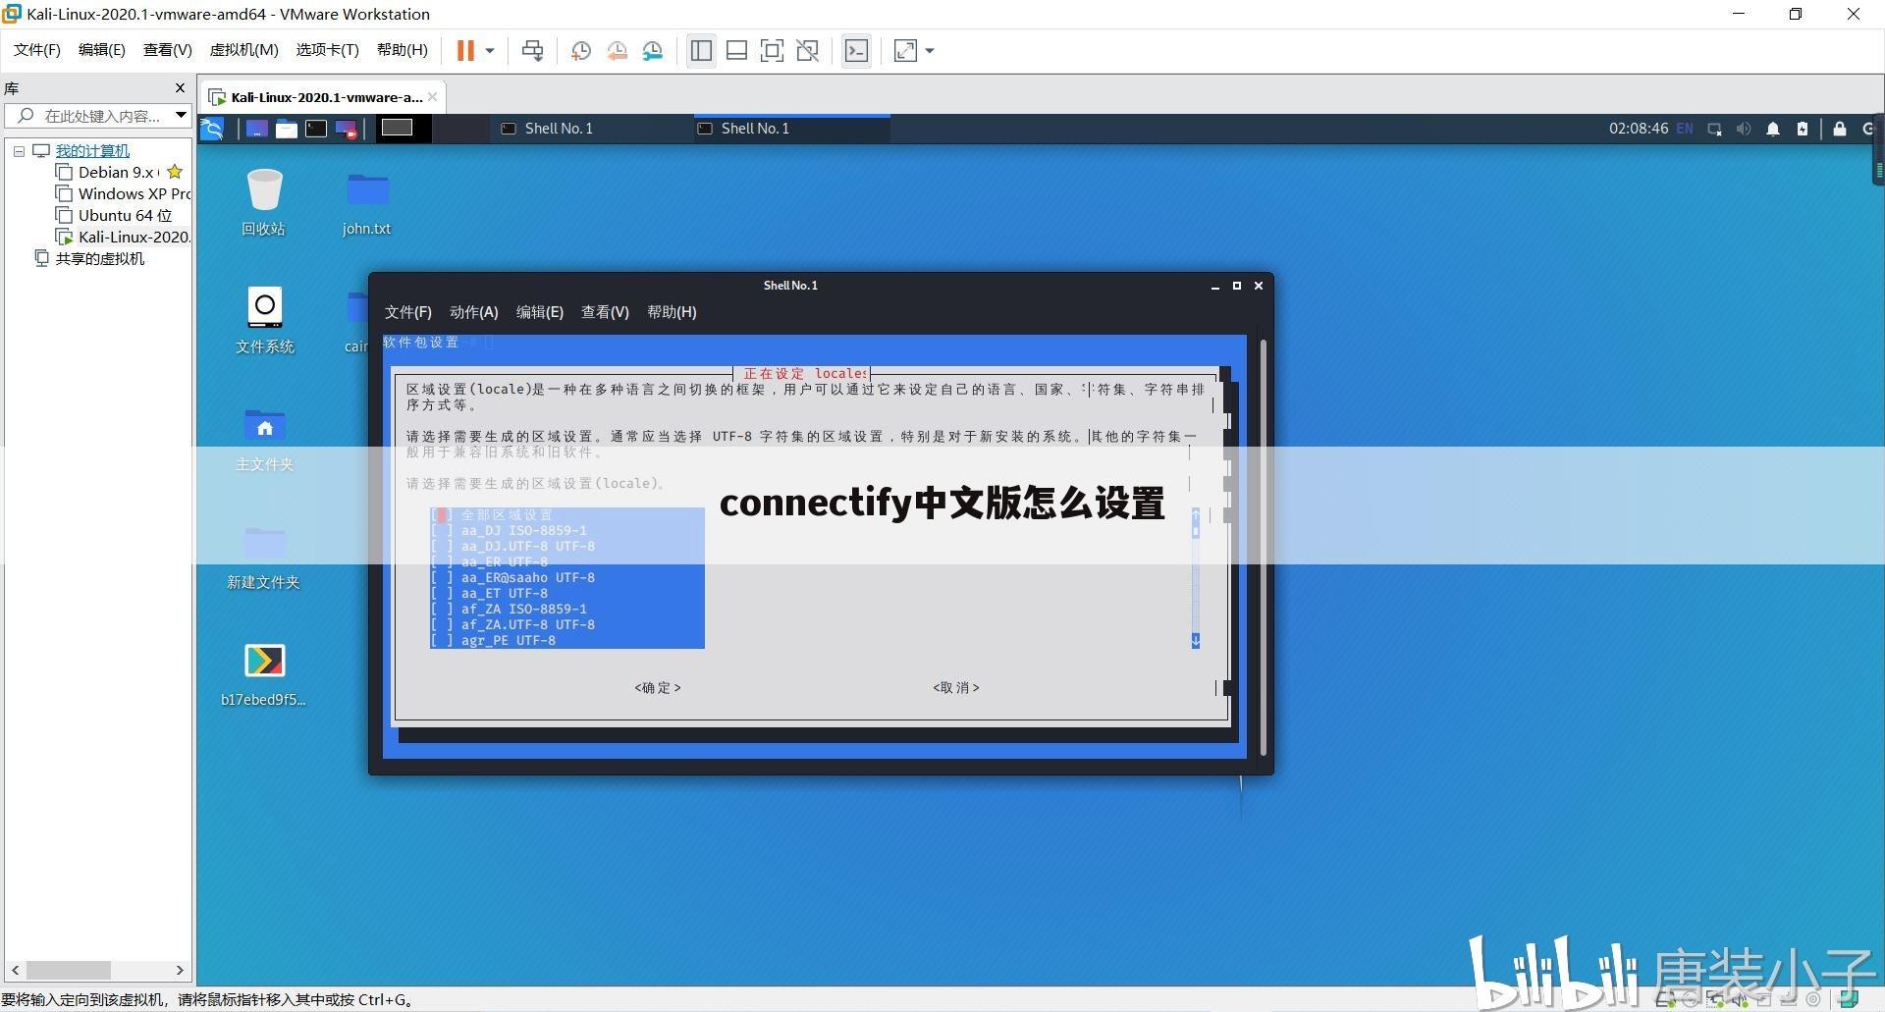Open the notifications bell tray icon
This screenshot has height=1012, width=1885.
pos(1773,129)
